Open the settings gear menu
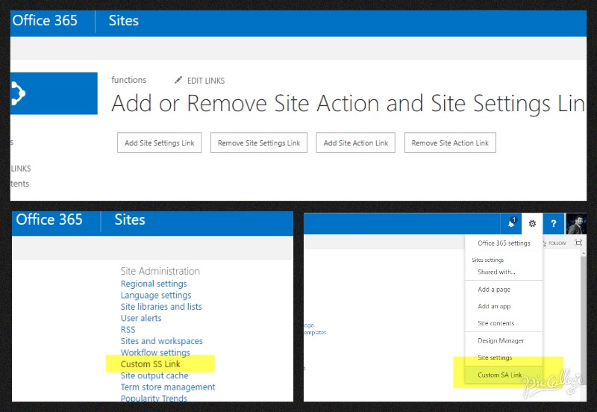This screenshot has width=597, height=412. tap(532, 223)
